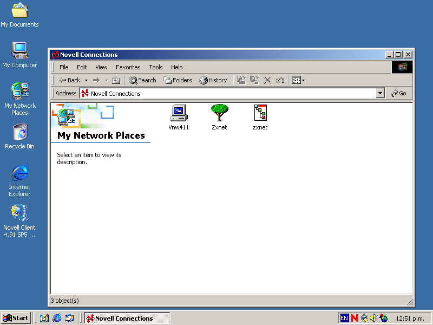This screenshot has height=325, width=433.
Task: Close the Novell Connections window
Action: [x=408, y=55]
